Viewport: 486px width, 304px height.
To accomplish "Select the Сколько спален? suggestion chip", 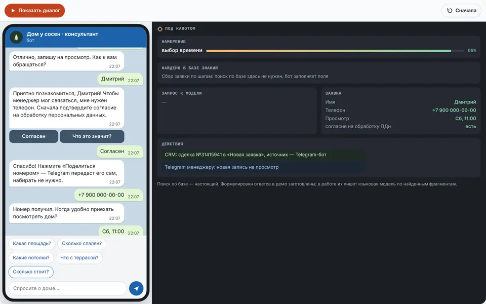I will tap(82, 244).
